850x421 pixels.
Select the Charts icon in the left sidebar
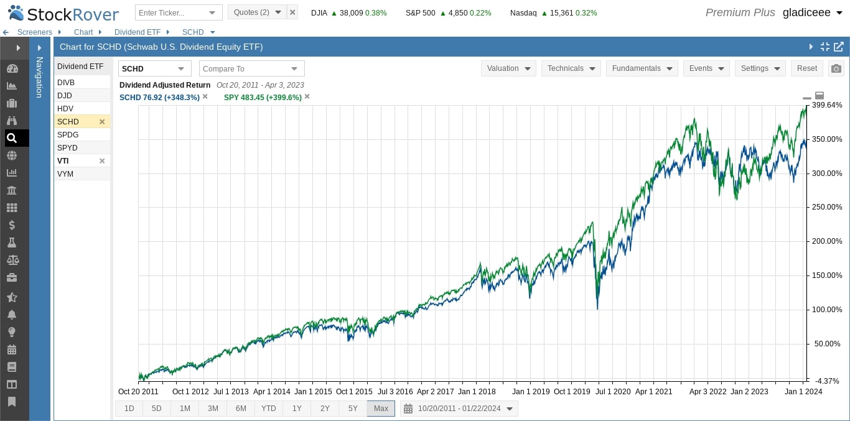pyautogui.click(x=13, y=86)
